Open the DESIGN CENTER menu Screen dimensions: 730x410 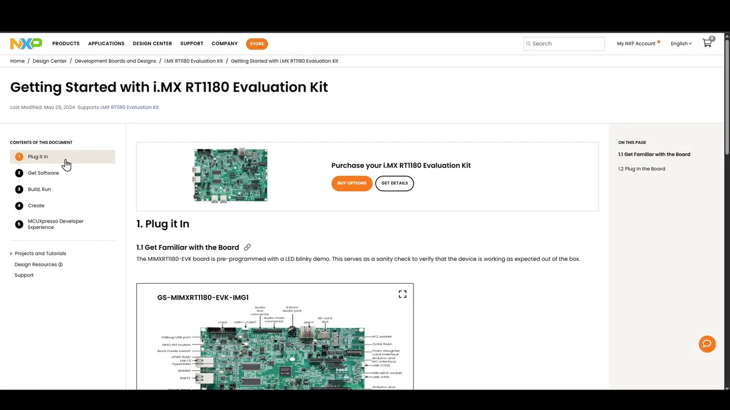click(x=152, y=43)
